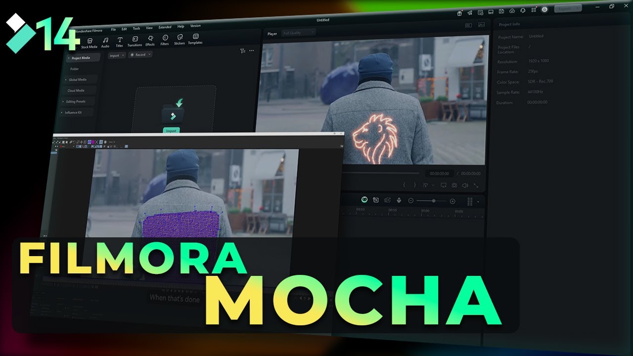This screenshot has height=356, width=633.
Task: Open the Full Quality player dropdown
Action: point(299,32)
